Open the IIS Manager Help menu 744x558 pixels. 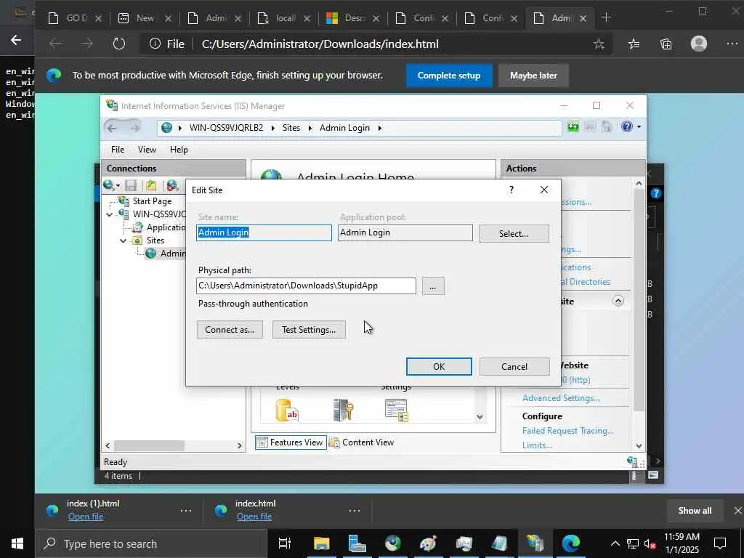pos(179,150)
